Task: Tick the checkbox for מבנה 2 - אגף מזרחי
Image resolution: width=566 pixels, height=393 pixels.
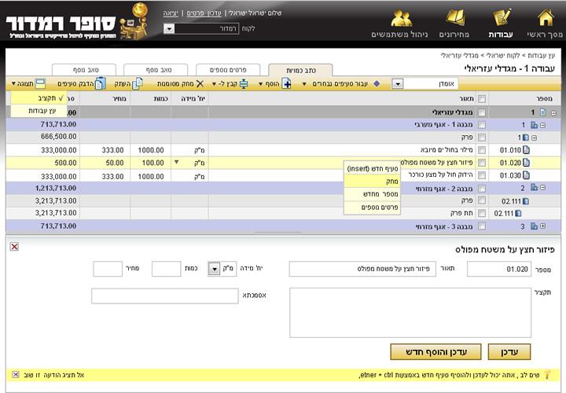Action: (x=482, y=188)
